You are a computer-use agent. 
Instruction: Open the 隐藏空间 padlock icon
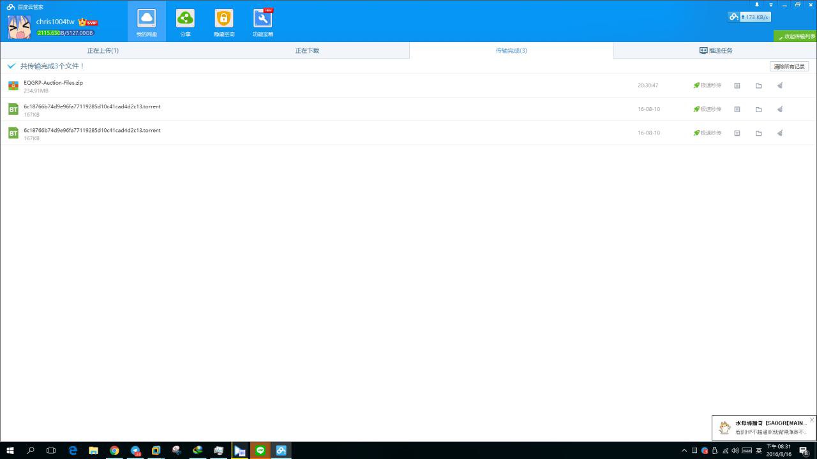coord(224,19)
